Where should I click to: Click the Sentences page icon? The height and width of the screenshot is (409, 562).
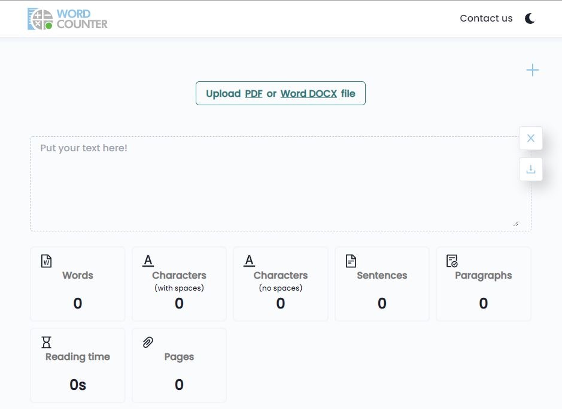tap(351, 261)
